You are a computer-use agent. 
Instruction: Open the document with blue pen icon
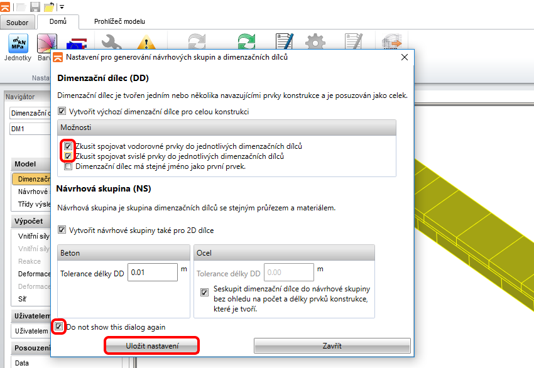click(x=285, y=41)
